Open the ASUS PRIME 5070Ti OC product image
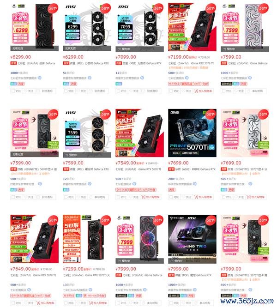 click(x=192, y=133)
